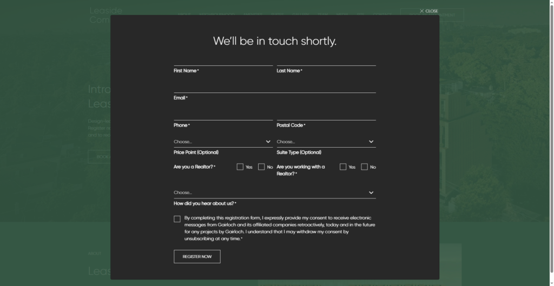Check Yes for Are you a Realtor
This screenshot has width=554, height=286.
[x=240, y=167]
